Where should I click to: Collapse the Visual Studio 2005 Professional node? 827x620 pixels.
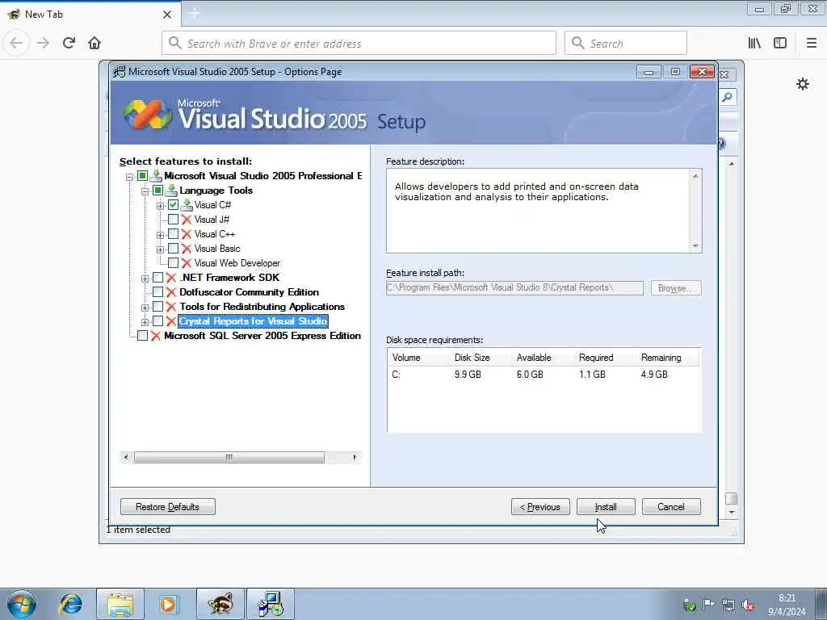pos(130,177)
